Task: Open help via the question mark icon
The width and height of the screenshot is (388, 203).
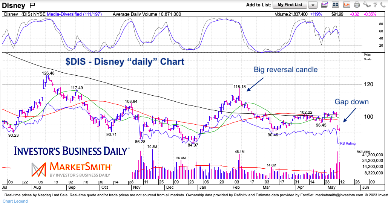Action: coord(375,5)
